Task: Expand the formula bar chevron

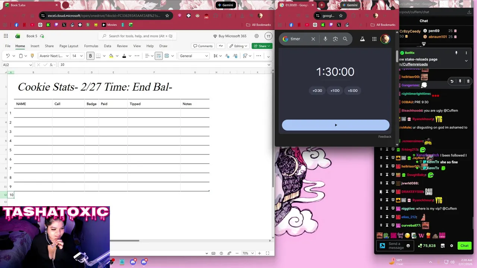Action: (x=269, y=65)
